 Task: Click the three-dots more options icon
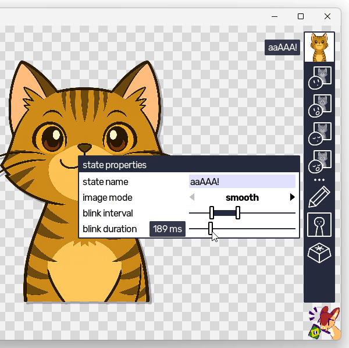[x=319, y=180]
